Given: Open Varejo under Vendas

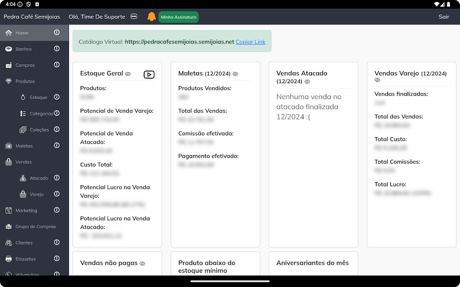Looking at the screenshot, I should pyautogui.click(x=37, y=194).
